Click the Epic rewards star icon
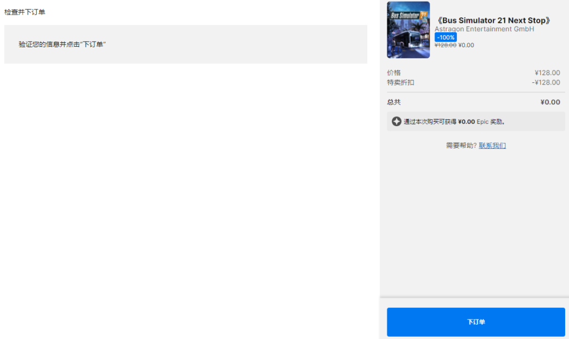The image size is (569, 339). [396, 122]
